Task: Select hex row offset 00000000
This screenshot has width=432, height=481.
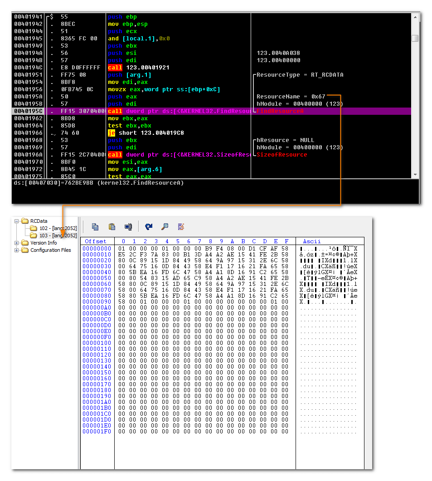Action: coord(97,249)
